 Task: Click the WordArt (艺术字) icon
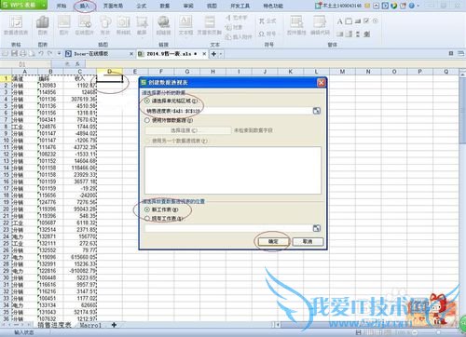(237, 18)
